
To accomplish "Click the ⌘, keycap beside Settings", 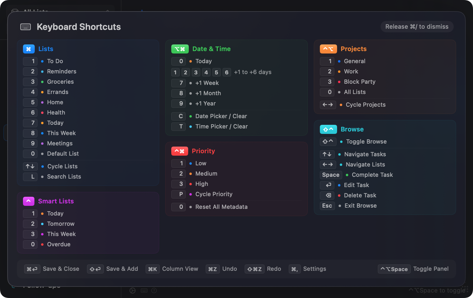I will pyautogui.click(x=294, y=269).
